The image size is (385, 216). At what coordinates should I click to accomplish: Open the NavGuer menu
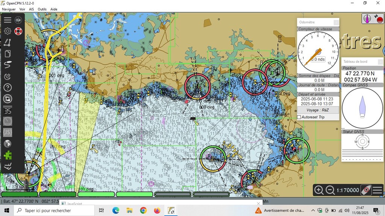pyautogui.click(x=9, y=9)
